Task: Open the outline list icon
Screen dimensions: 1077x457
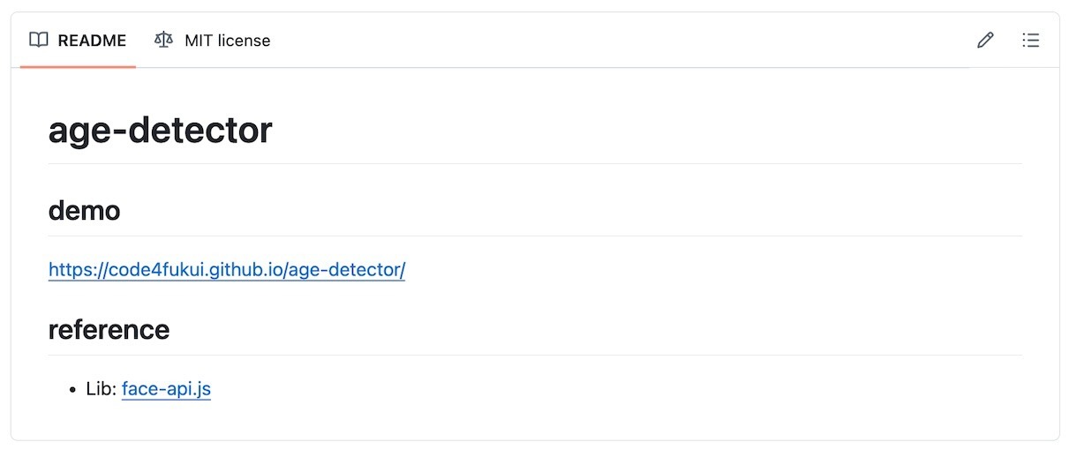Action: pos(1030,41)
